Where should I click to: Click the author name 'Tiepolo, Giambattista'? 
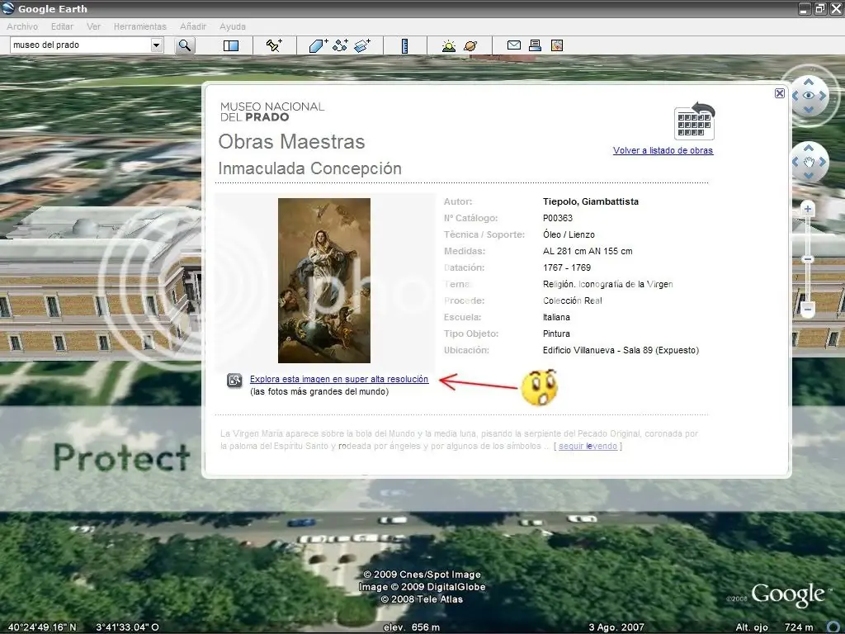coord(591,201)
